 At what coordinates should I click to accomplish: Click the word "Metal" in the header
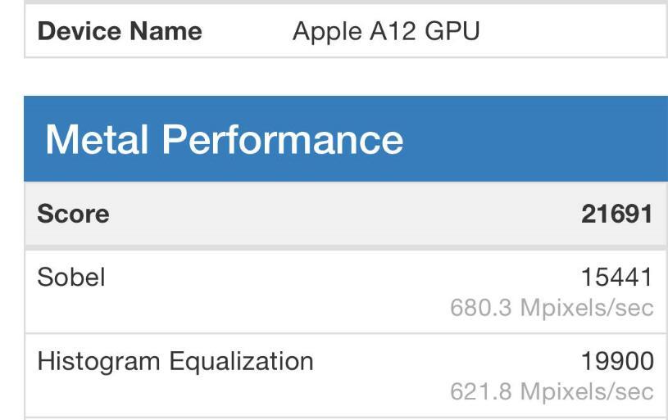point(97,139)
